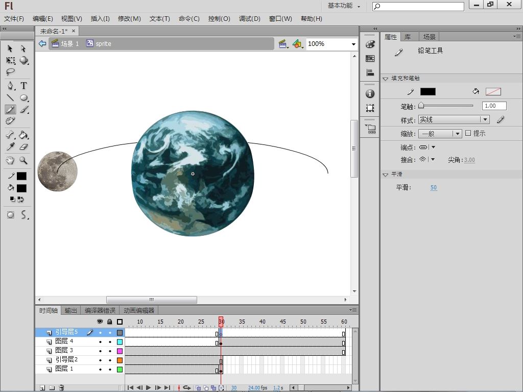Select the Text tool in toolbox

(x=23, y=86)
